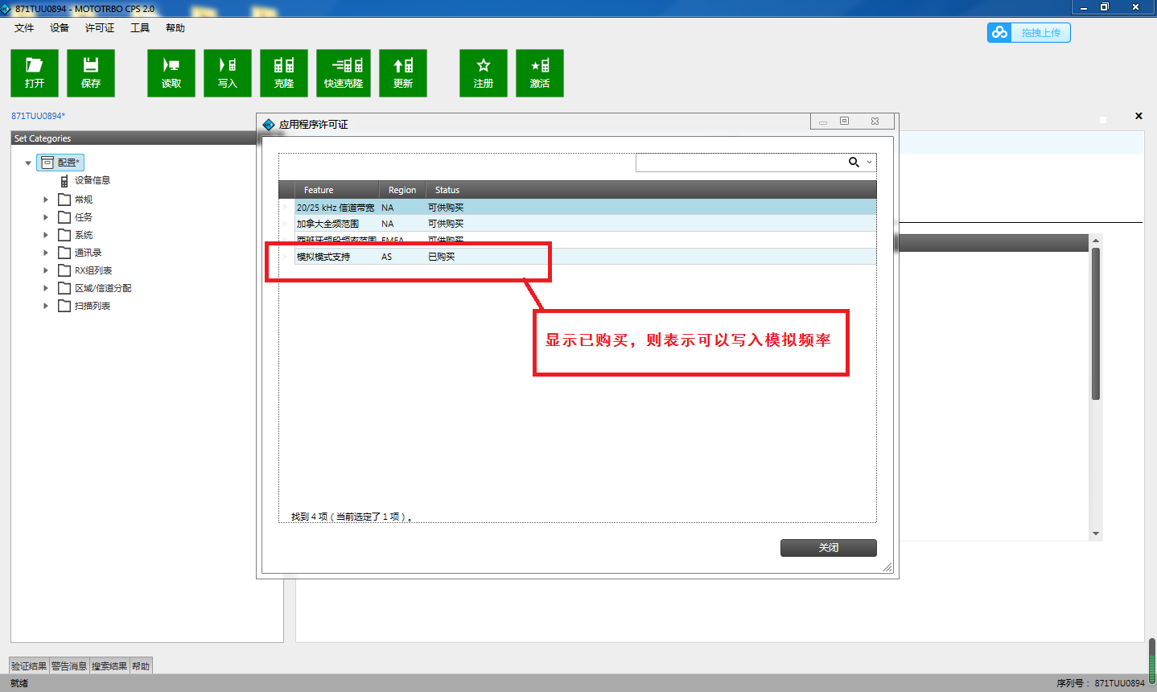Click the 区域/信道分配 folder icon

64,287
